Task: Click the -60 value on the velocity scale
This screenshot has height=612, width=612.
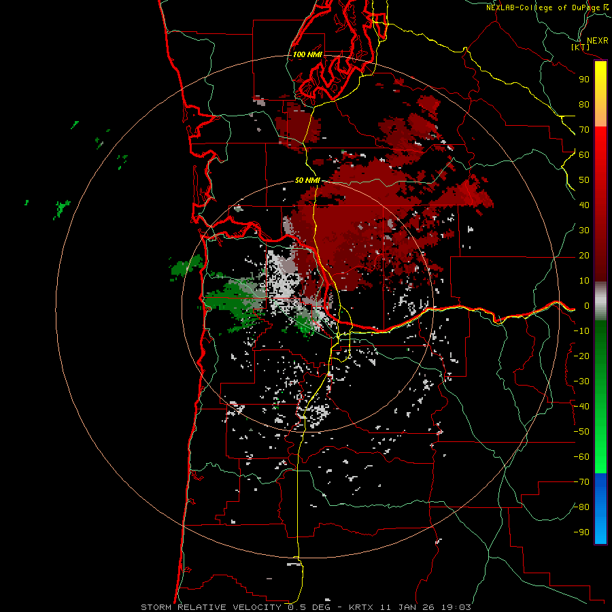Action: 581,457
